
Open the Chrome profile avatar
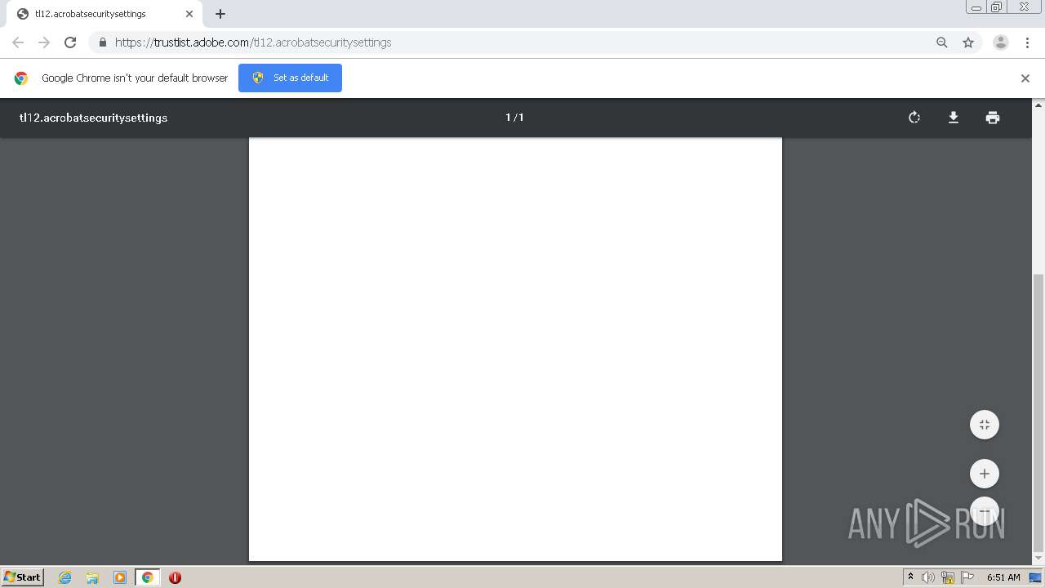(1001, 42)
